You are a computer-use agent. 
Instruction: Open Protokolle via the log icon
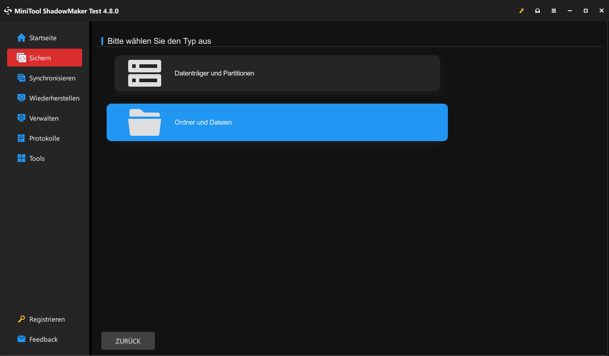[x=21, y=138]
